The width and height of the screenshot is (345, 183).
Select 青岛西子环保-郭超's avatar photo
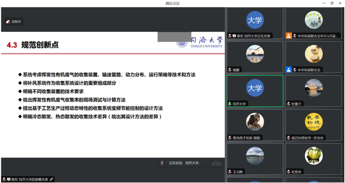[255, 122]
